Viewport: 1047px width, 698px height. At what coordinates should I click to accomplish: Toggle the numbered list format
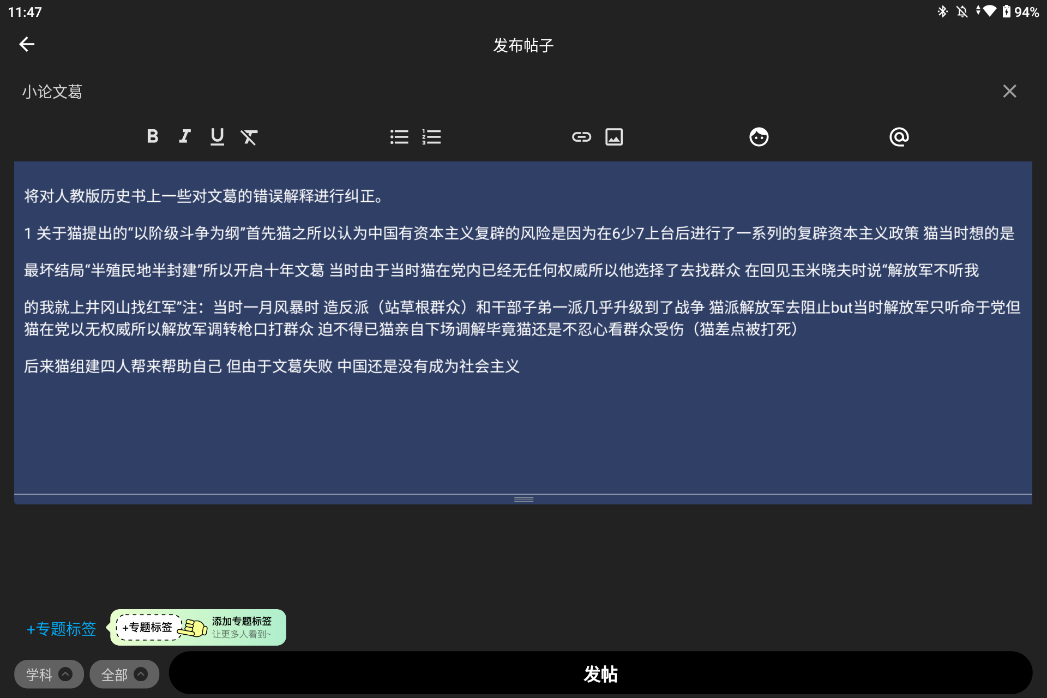click(x=431, y=137)
